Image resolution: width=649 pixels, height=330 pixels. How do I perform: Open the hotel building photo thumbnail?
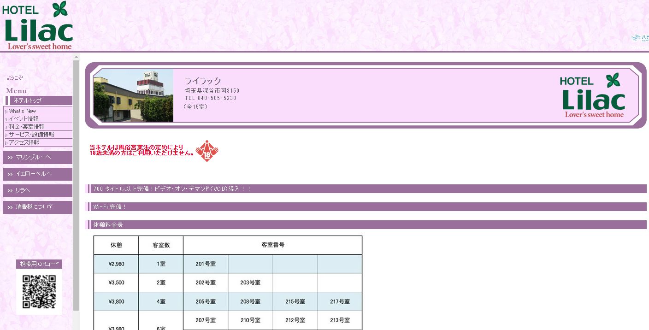click(x=133, y=95)
